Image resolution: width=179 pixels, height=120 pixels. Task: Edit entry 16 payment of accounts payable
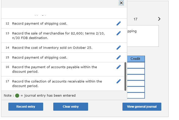118,67
